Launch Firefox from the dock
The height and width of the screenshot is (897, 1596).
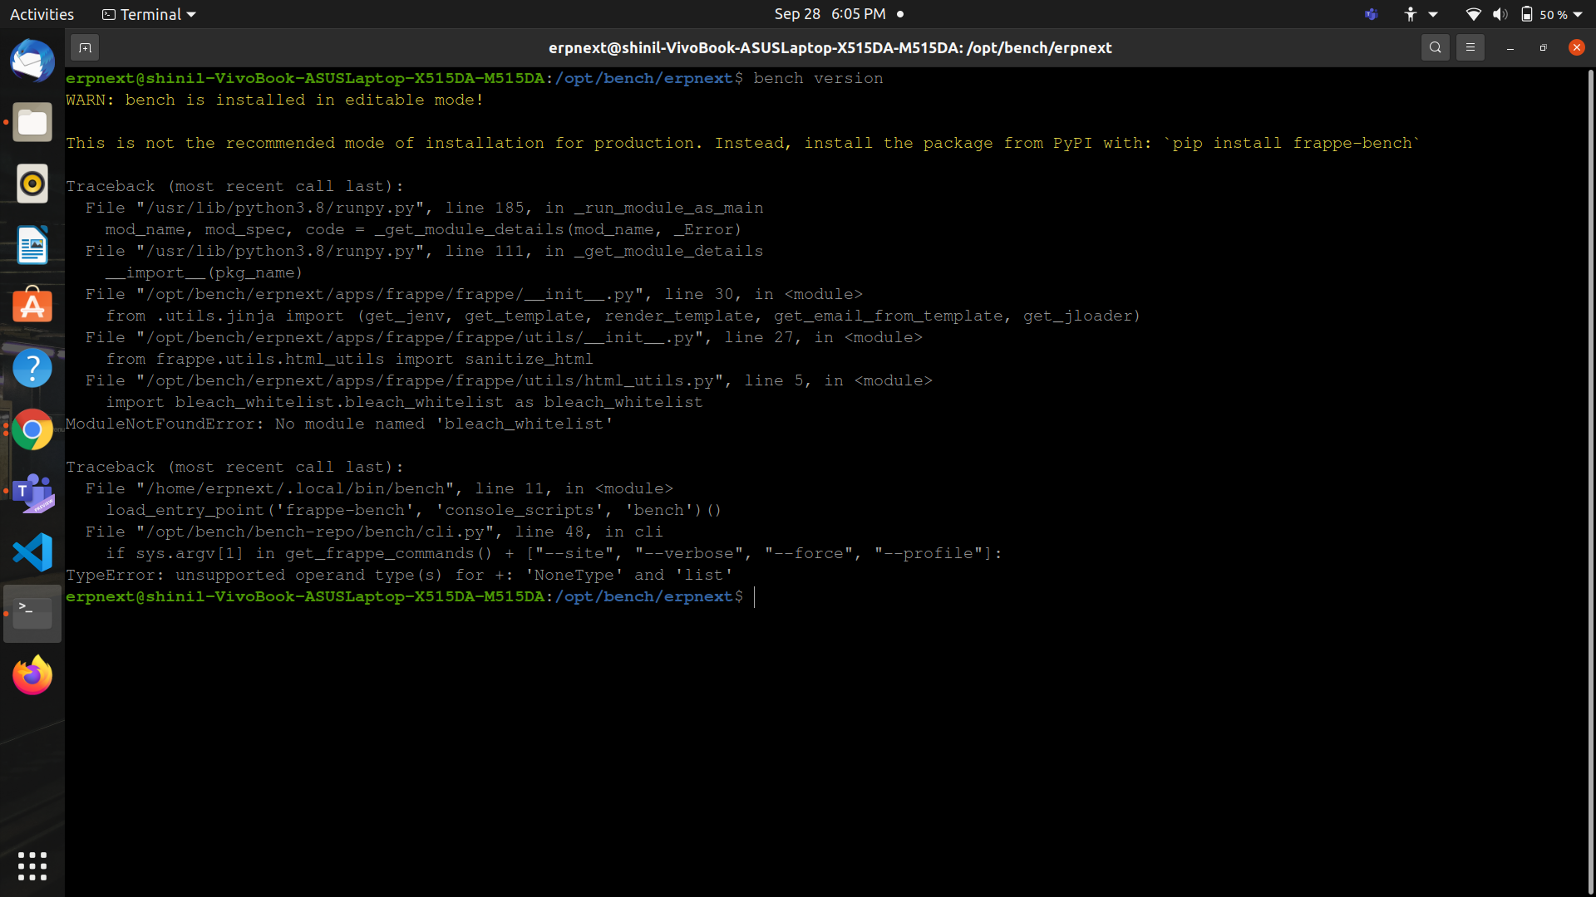point(32,675)
